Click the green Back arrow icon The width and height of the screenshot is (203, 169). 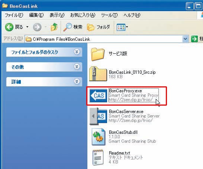pos(9,27)
